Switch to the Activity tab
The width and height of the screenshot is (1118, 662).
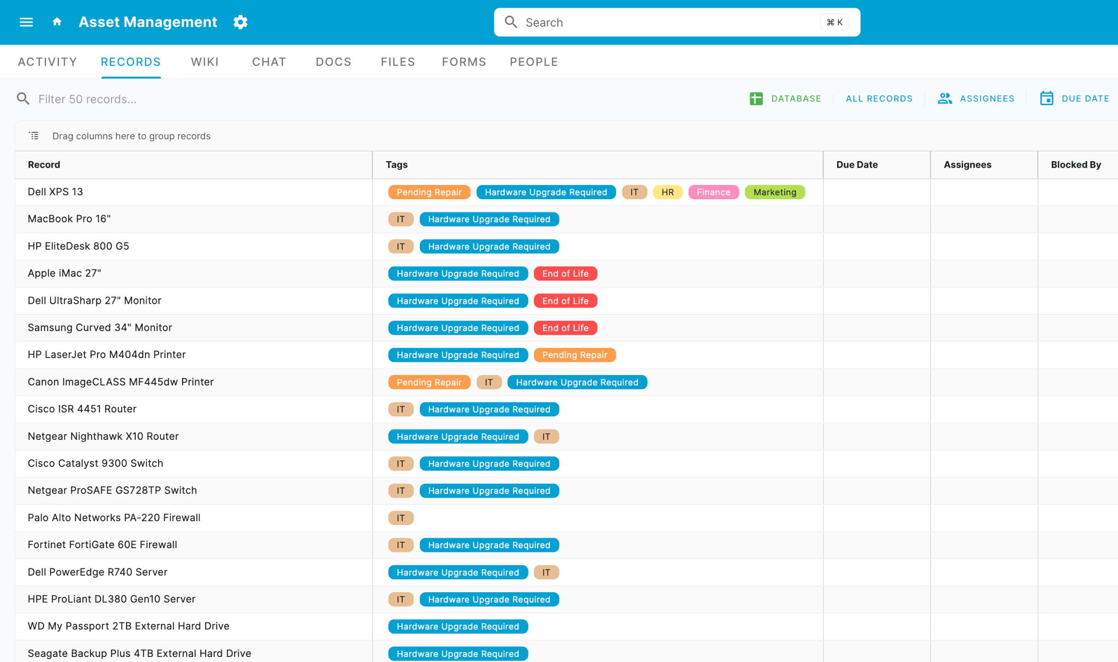pos(47,62)
